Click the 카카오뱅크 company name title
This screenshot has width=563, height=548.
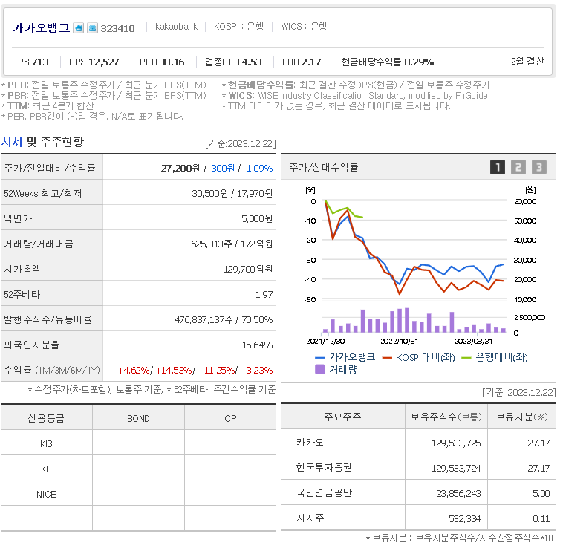point(41,27)
